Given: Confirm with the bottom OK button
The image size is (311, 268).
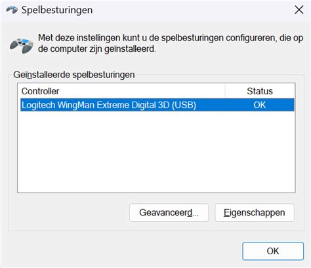Looking at the screenshot, I should 273,251.
